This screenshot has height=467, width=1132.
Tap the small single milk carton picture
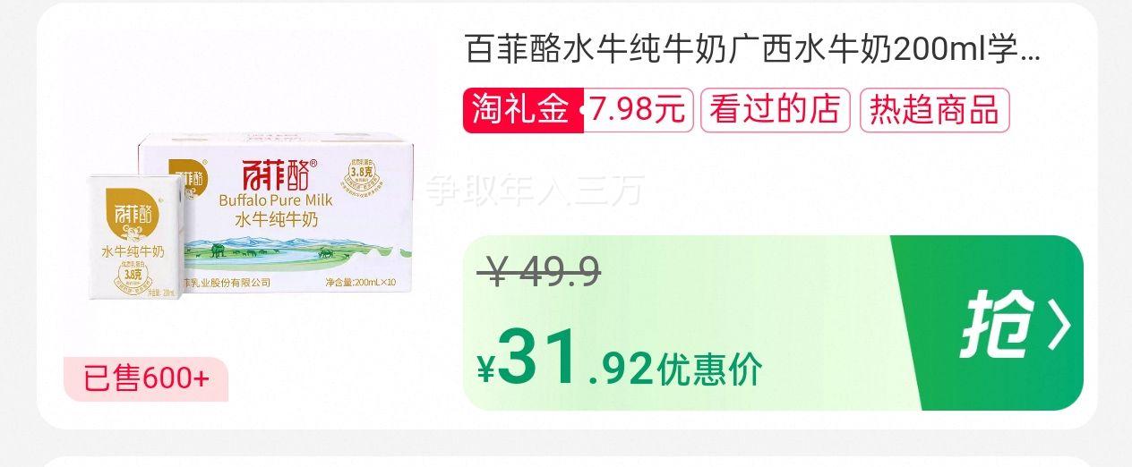point(135,237)
